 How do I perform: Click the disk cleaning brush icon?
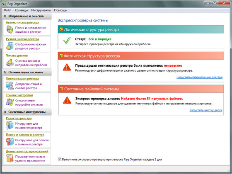[10, 63]
